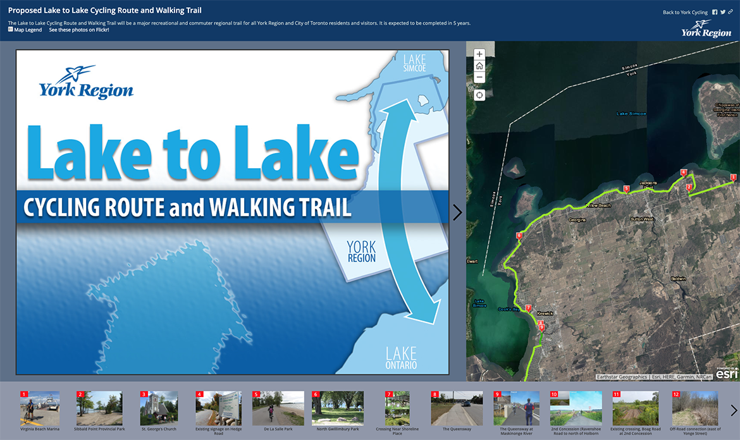Reveal more photos with the bottom-right chevron

click(734, 410)
